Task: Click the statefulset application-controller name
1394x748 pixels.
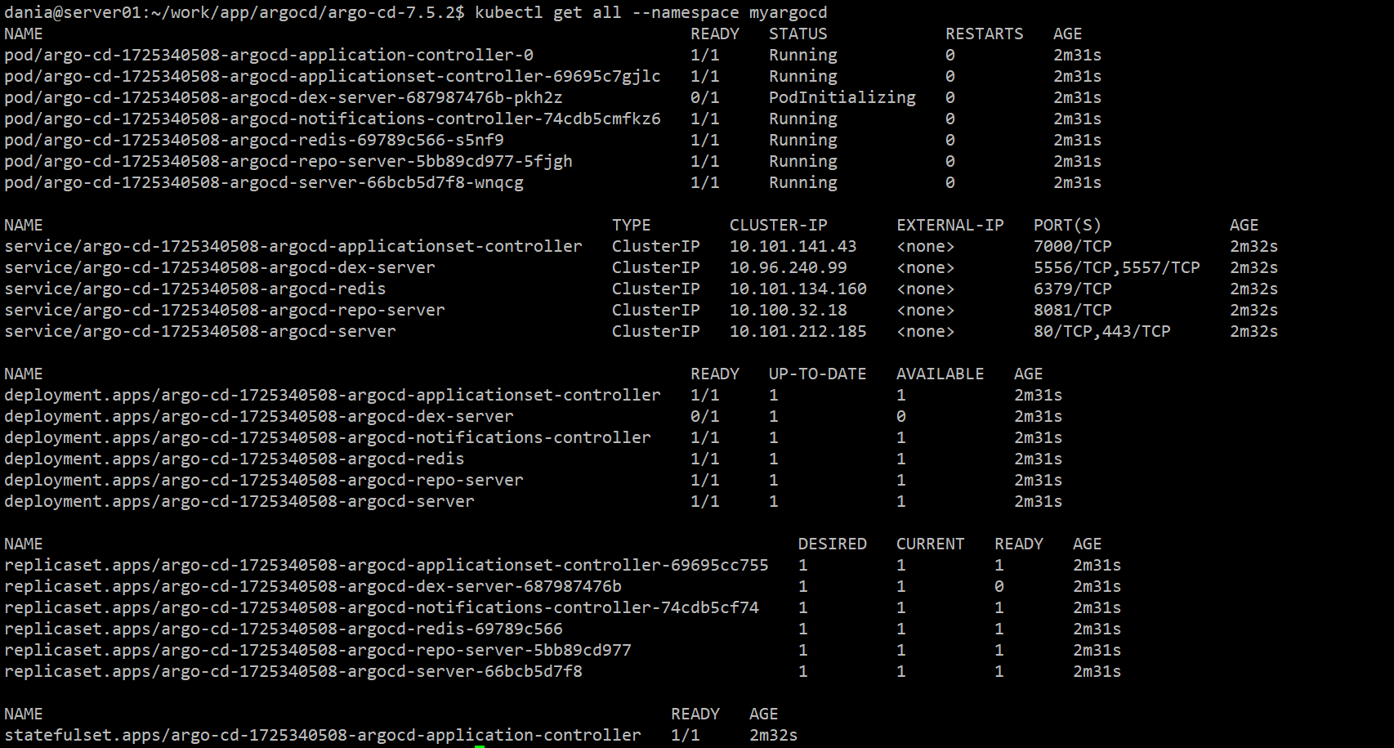Action: [322, 735]
